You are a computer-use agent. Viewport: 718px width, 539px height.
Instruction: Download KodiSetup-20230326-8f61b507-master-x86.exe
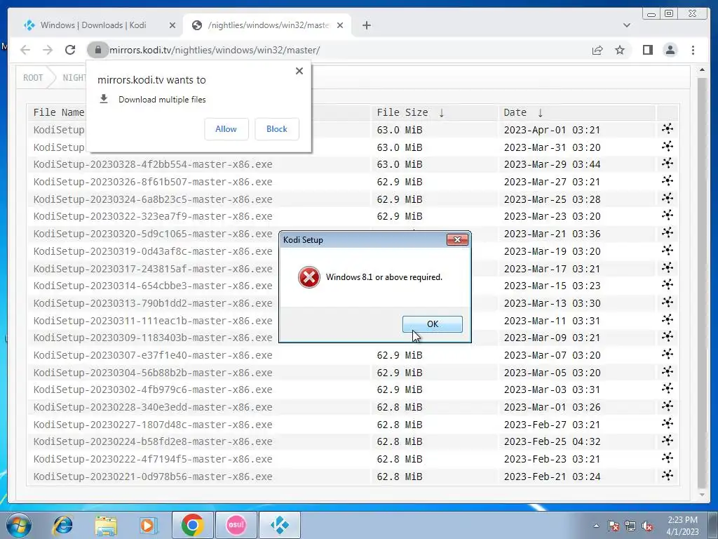(x=153, y=182)
